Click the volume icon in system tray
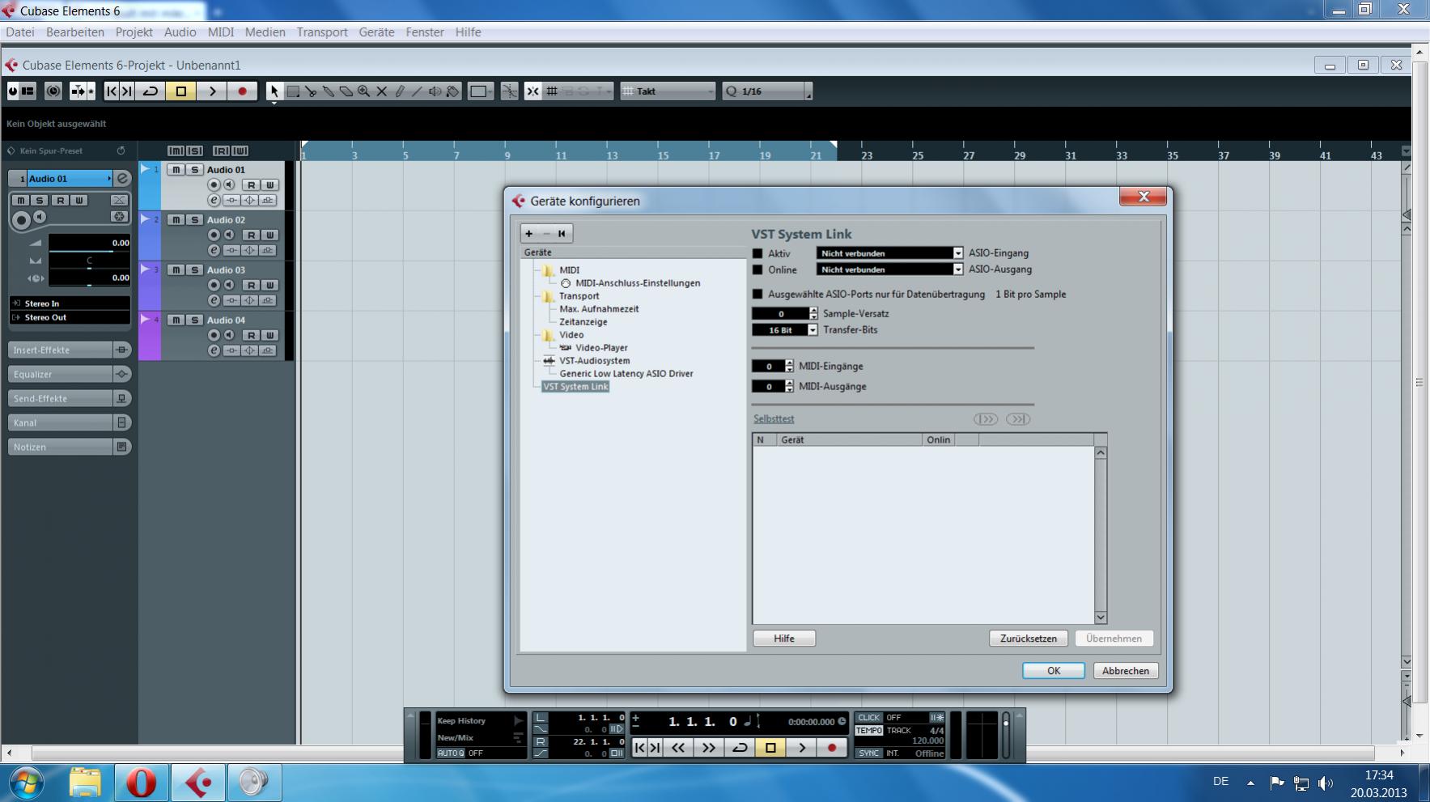1430x802 pixels. (1325, 783)
